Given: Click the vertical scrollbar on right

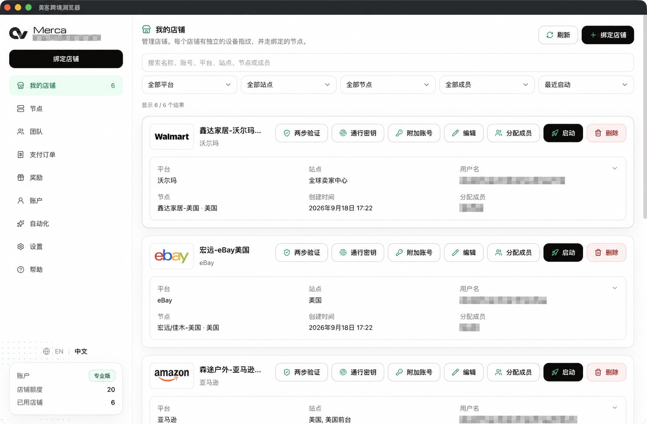Looking at the screenshot, I should [x=644, y=118].
